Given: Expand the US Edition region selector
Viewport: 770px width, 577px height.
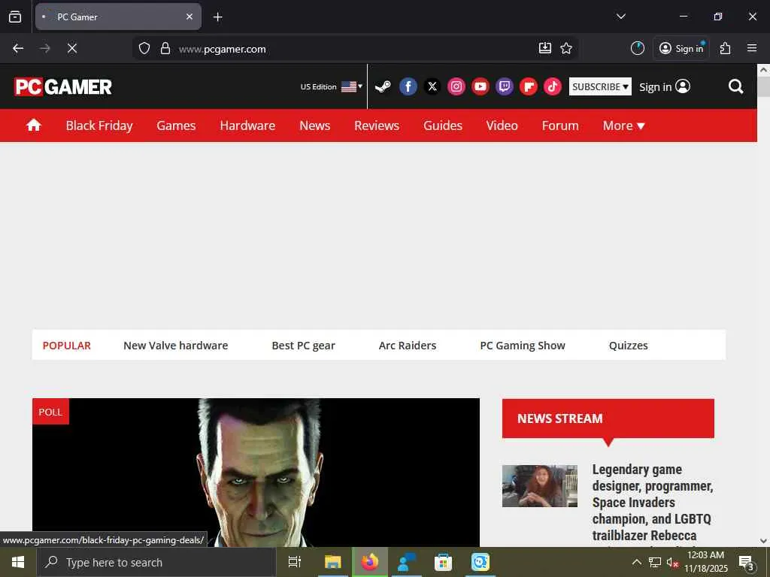Looking at the screenshot, I should [x=332, y=87].
